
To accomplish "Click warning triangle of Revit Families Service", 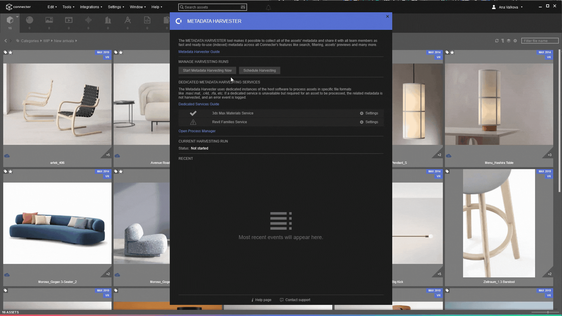I will pos(193,122).
